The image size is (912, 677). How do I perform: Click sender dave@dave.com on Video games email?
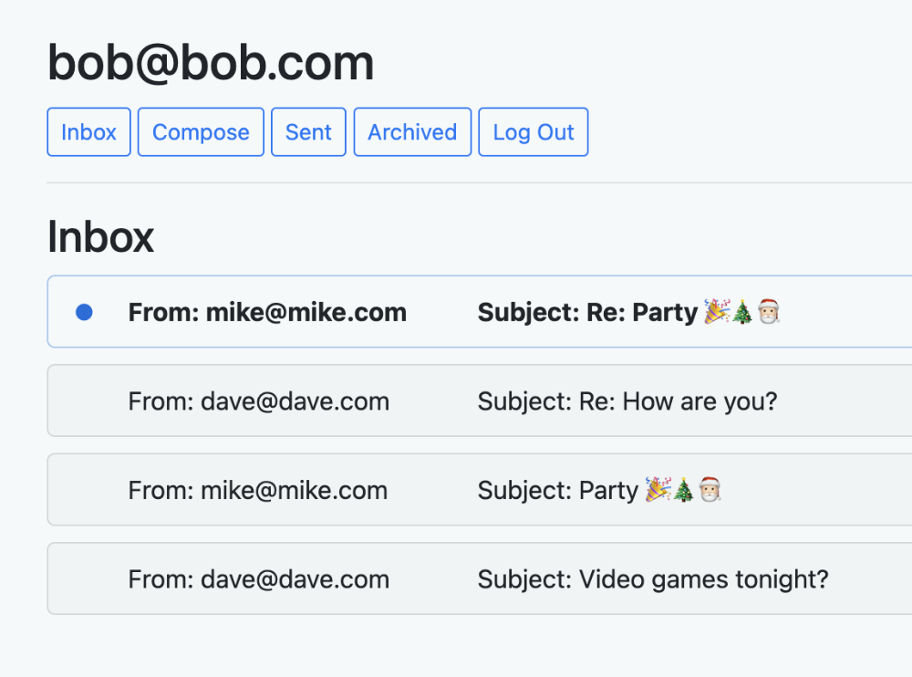tap(259, 579)
